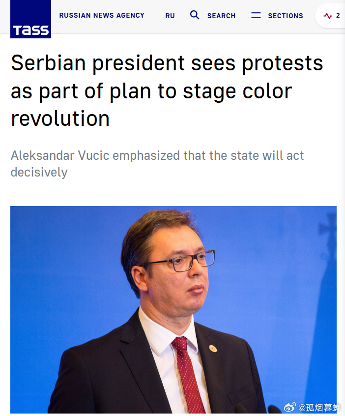This screenshot has height=416, width=345.
Task: Click the Serbian president article headline
Action: [167, 91]
